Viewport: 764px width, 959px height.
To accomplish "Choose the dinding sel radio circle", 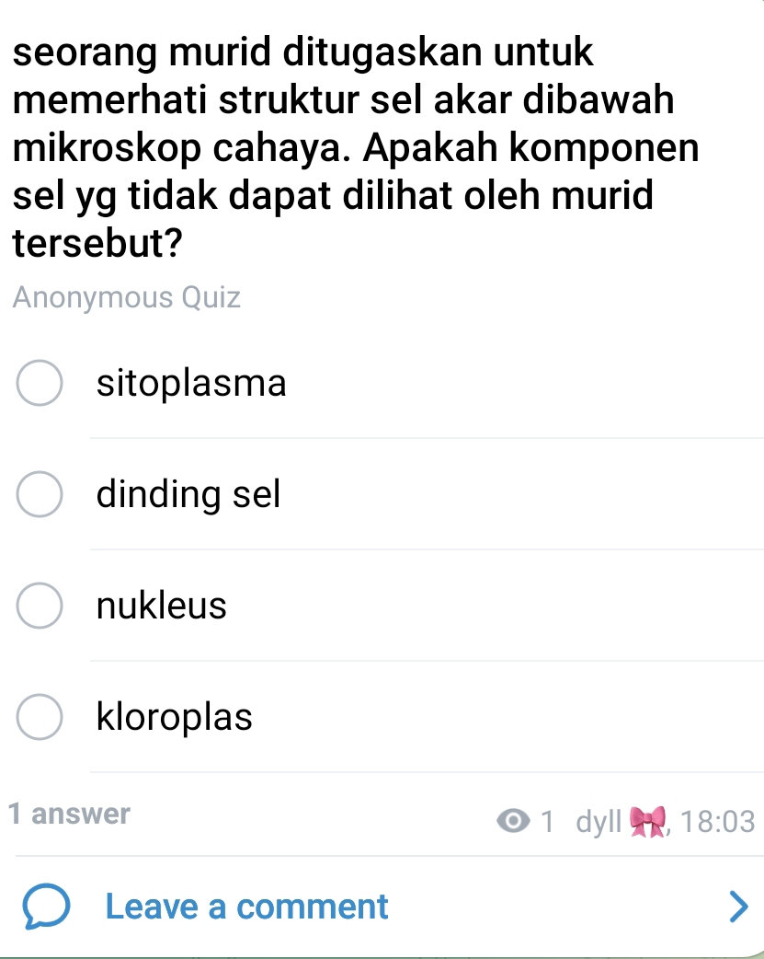I will [40, 495].
